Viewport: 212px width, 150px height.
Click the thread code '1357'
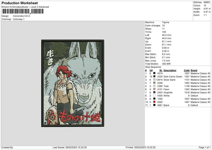click(x=187, y=77)
